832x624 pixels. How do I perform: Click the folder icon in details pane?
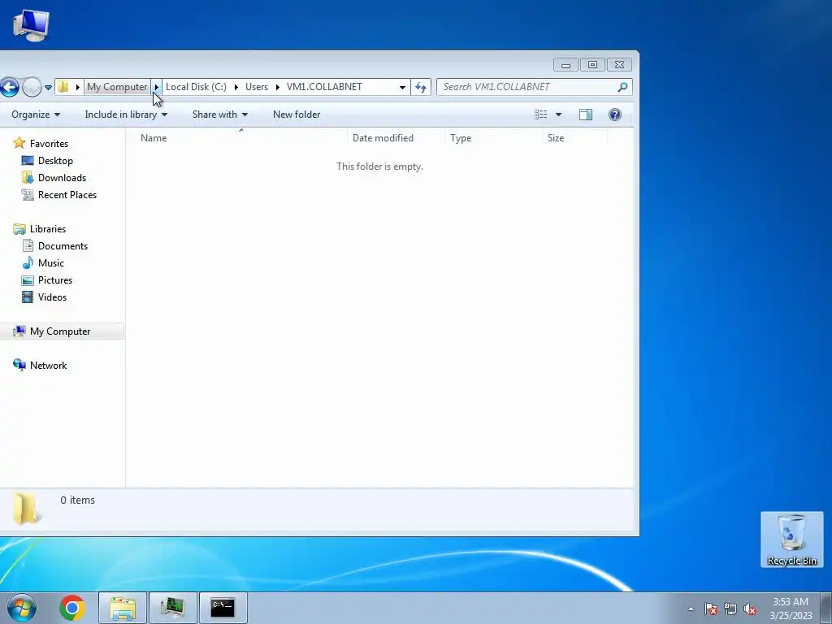[x=26, y=509]
